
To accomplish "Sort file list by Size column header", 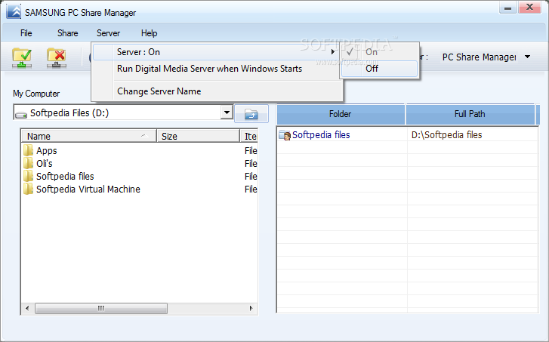I will click(198, 136).
